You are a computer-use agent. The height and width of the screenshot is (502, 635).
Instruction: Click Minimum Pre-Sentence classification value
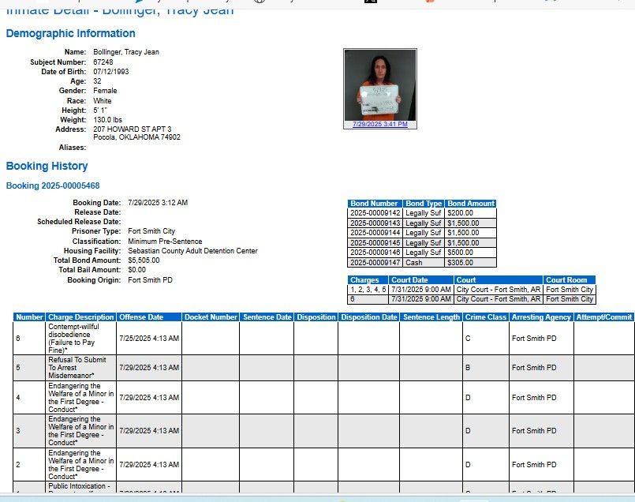[165, 242]
